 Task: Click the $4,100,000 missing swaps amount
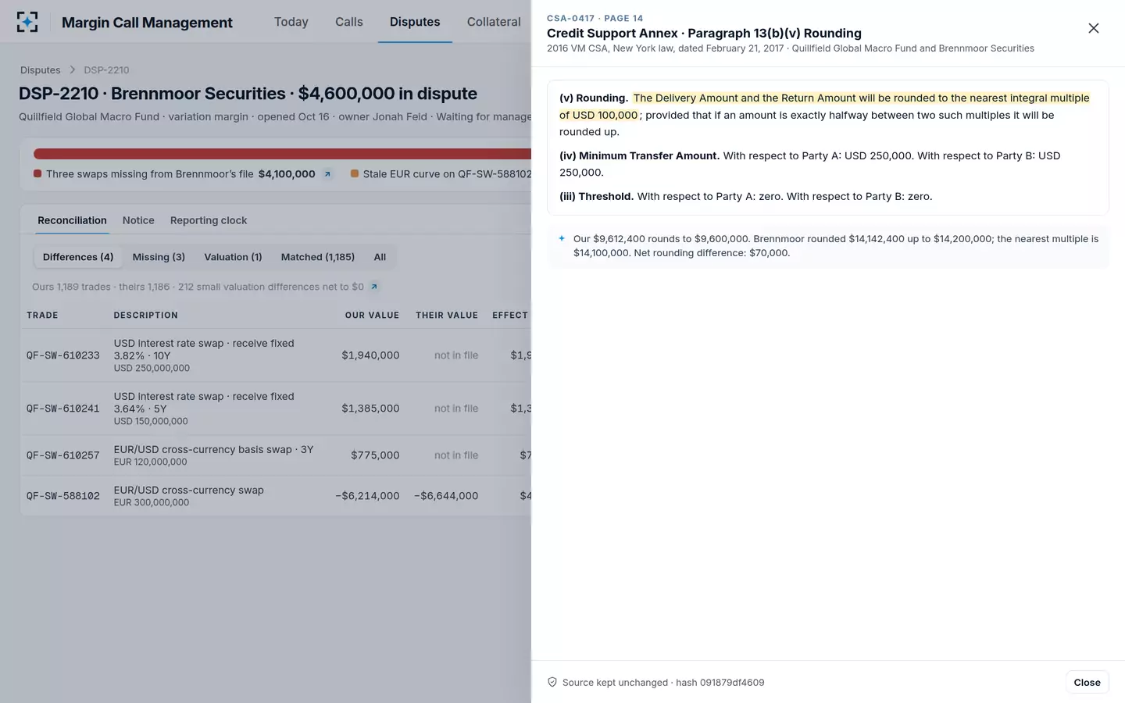tap(287, 174)
